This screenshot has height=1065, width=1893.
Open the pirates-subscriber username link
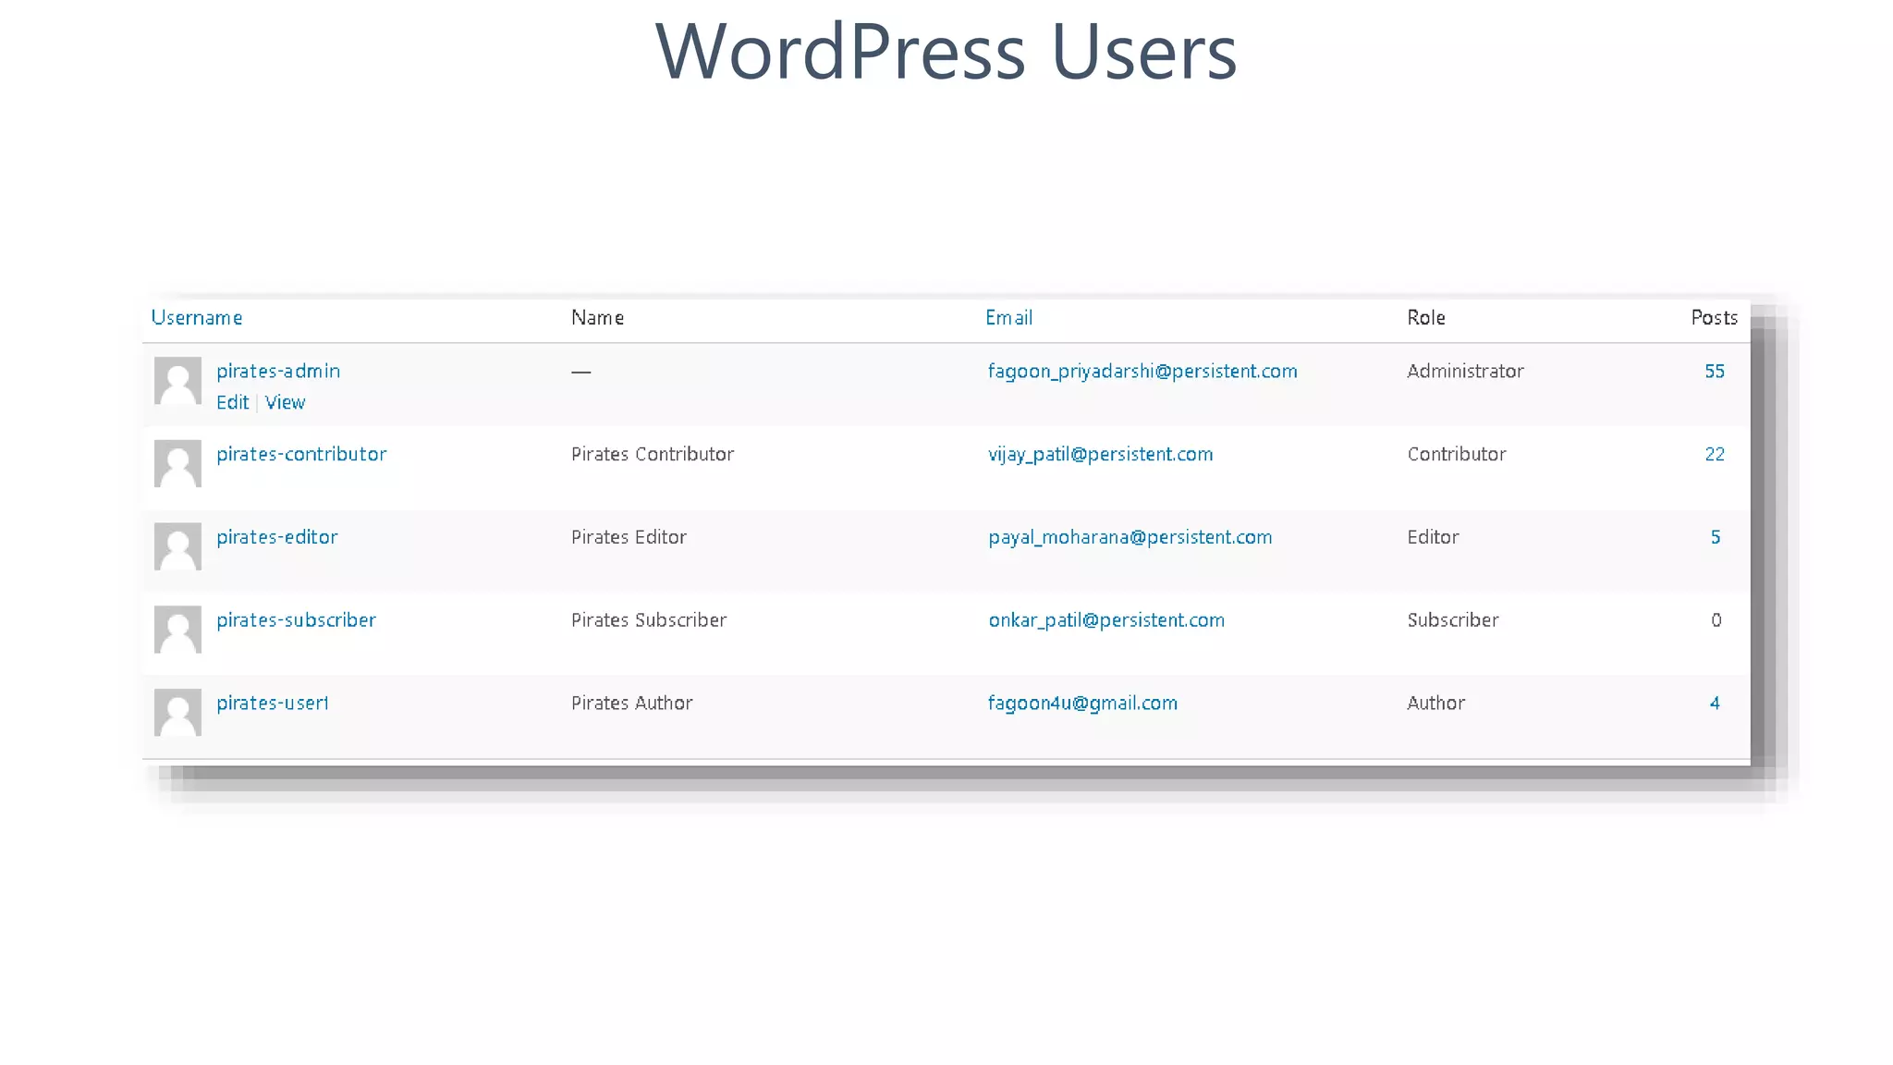pos(296,620)
